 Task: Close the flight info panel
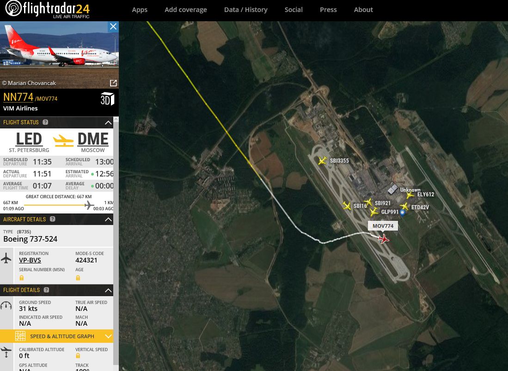[113, 26]
